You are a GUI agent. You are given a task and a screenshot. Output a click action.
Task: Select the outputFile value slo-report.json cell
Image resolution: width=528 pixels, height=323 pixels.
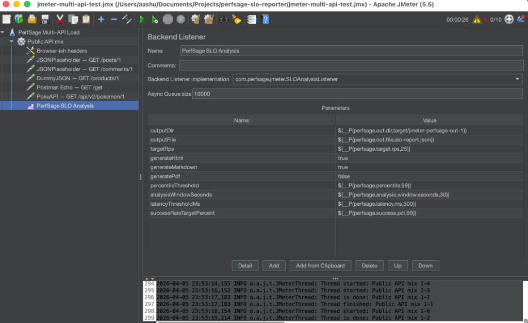[430, 140]
